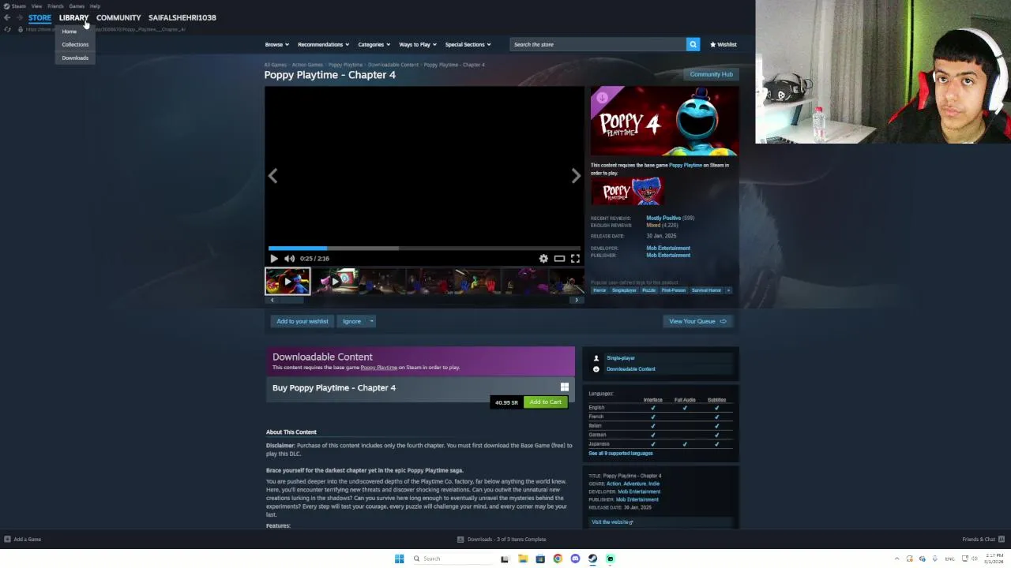Viewport: 1011px width, 568px height.
Task: Switch to the LIBRARY tab
Action: click(73, 17)
